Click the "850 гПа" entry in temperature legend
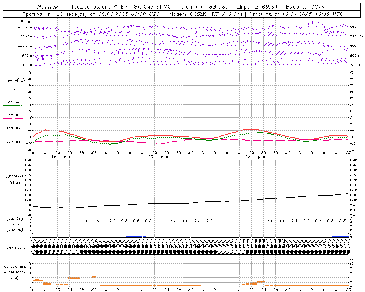Image resolution: width=365 pixels, height=292 pixels. click(x=13, y=115)
